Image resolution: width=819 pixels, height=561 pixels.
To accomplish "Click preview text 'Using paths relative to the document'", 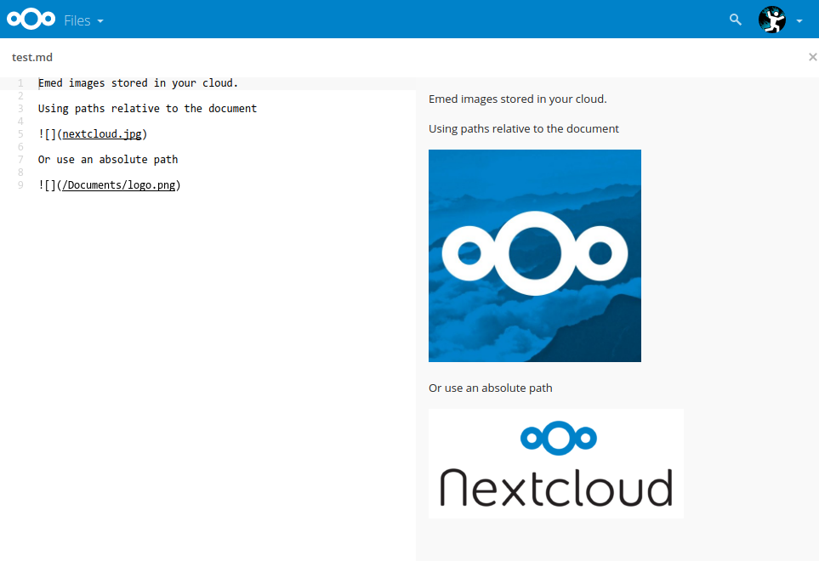I will point(523,129).
